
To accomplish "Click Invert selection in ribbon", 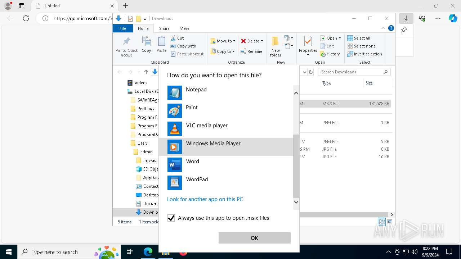I will pos(364,54).
